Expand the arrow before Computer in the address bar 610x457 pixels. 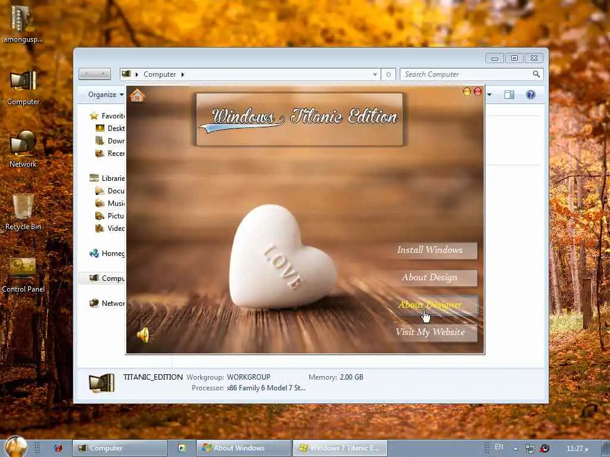[x=137, y=74]
